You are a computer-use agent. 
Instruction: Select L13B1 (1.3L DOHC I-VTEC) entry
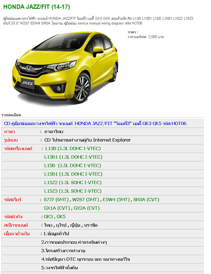click(x=73, y=157)
